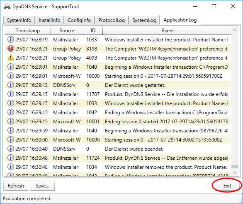Click timestamp '29/07 16:30:40'
243x204 pixels.
(x=32, y=149)
